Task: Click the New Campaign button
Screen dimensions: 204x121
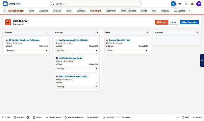Action: click(x=189, y=22)
